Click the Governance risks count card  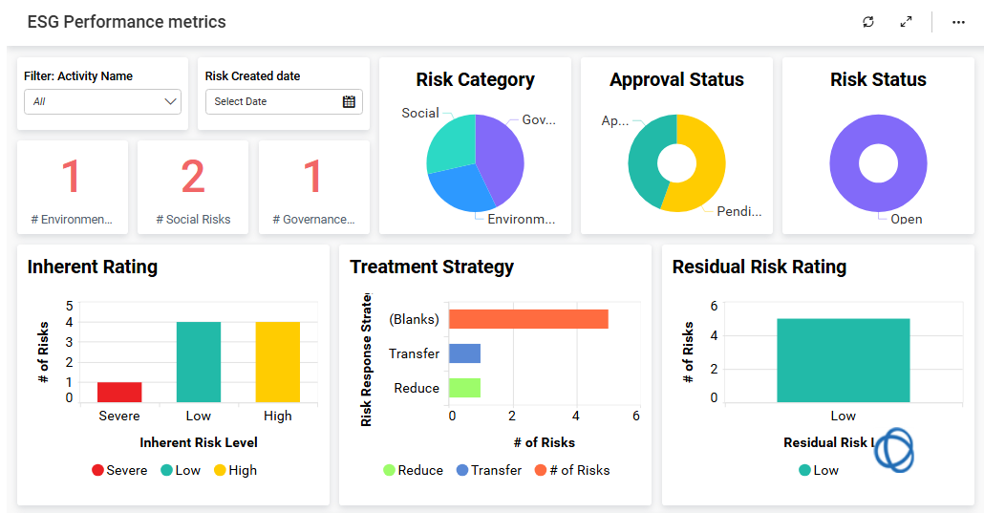click(313, 187)
